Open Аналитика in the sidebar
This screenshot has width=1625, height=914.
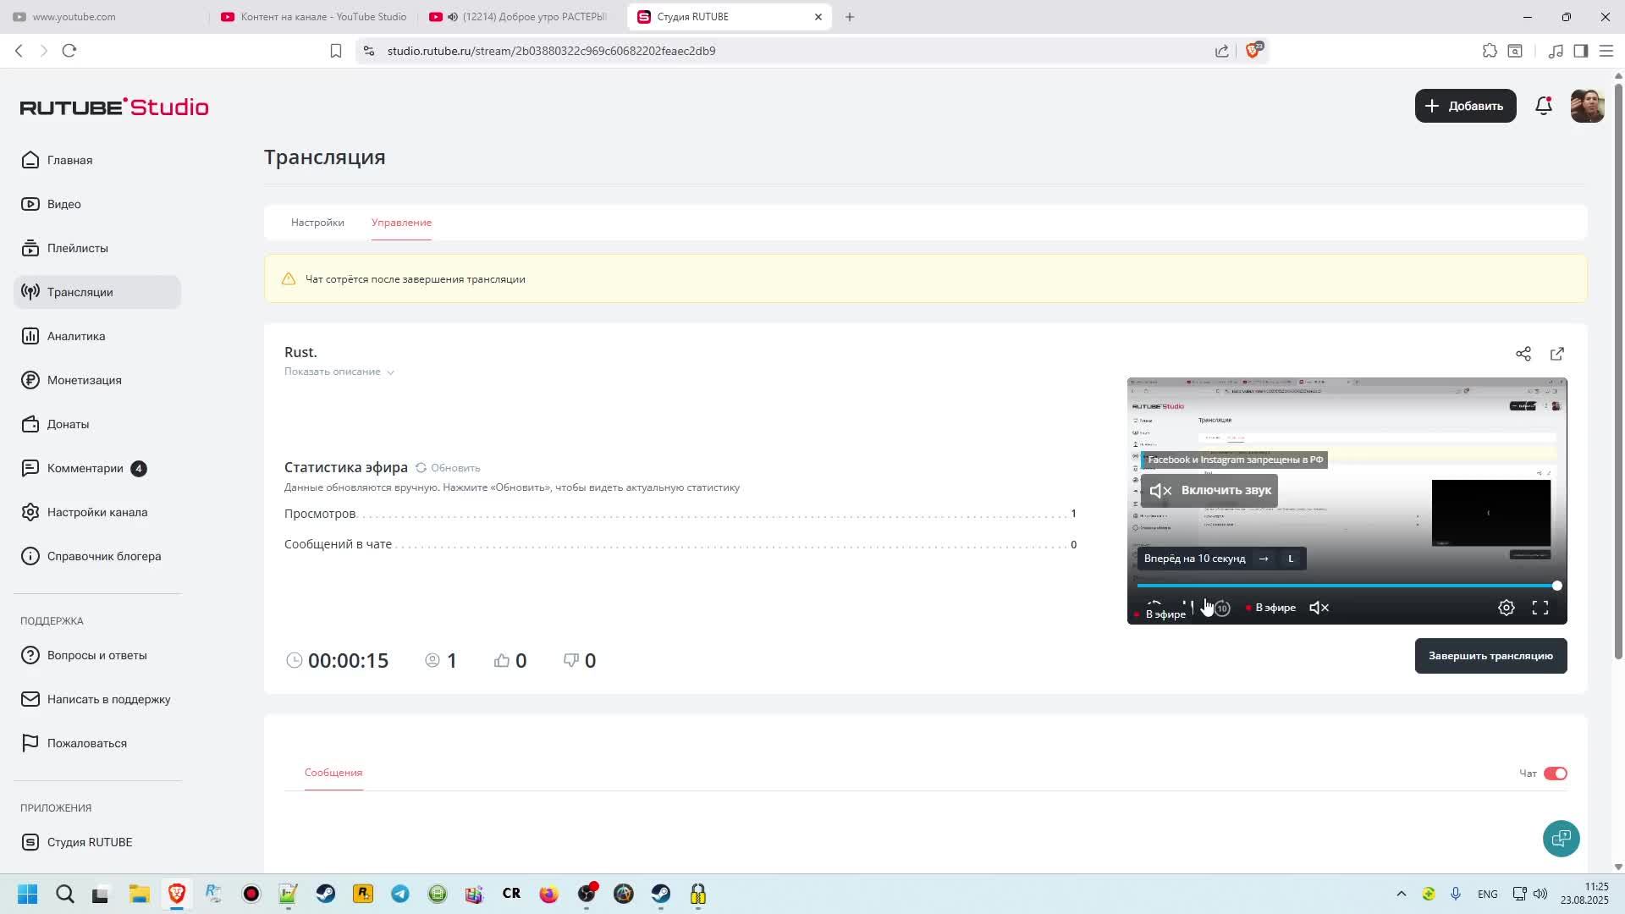[x=76, y=336]
